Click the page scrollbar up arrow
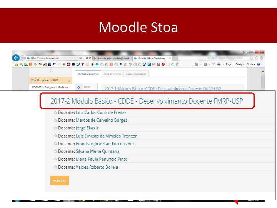The width and height of the screenshot is (277, 208). pos(263,72)
